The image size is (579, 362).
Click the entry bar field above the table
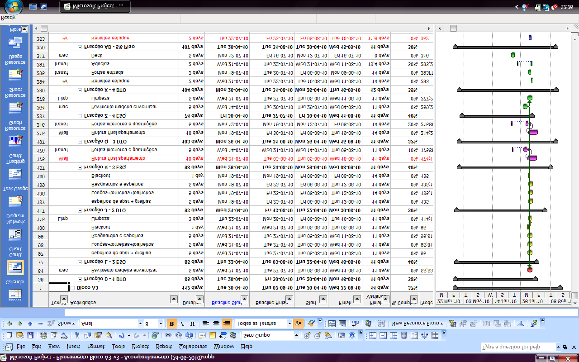(x=321, y=312)
